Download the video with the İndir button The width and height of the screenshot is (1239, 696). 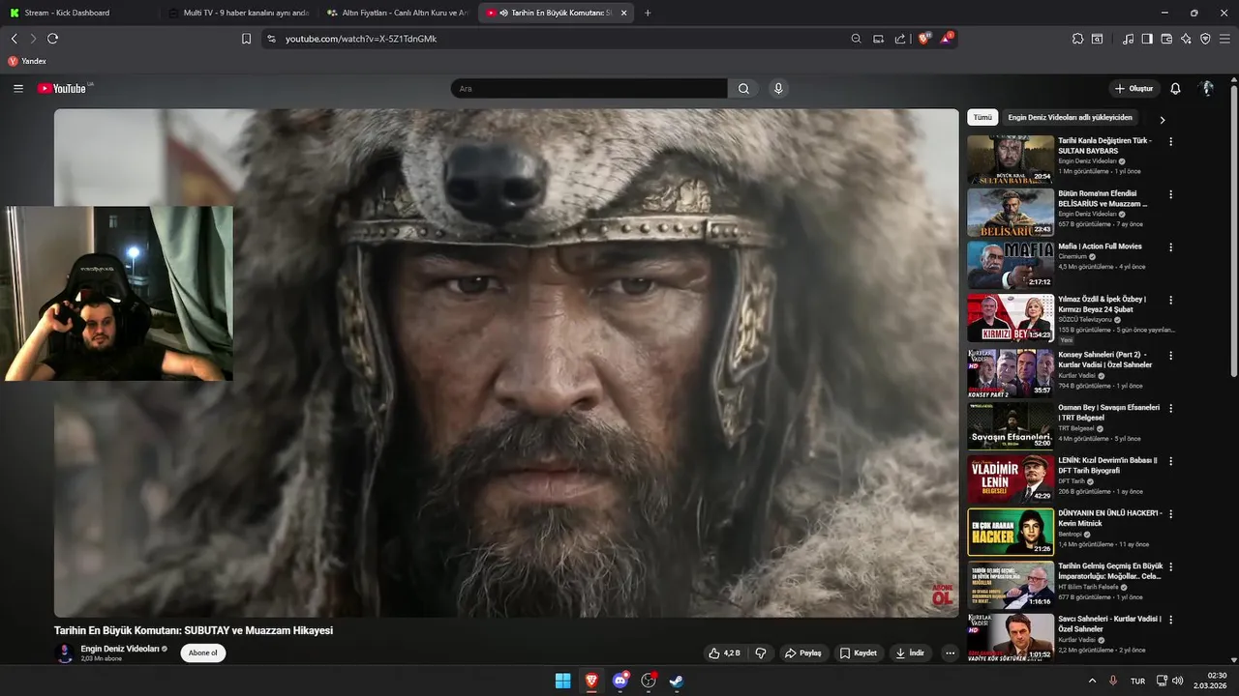click(910, 652)
